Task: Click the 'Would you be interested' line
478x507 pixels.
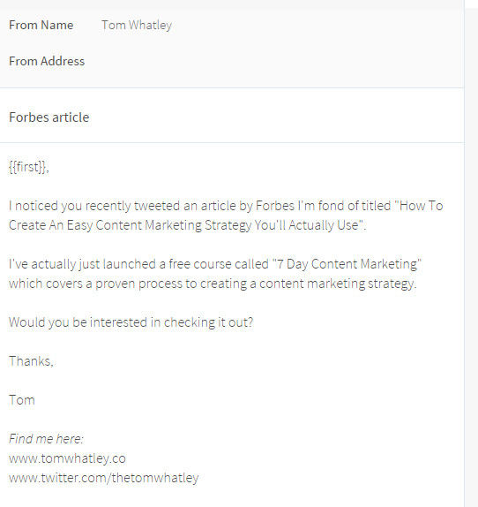Action: (131, 322)
